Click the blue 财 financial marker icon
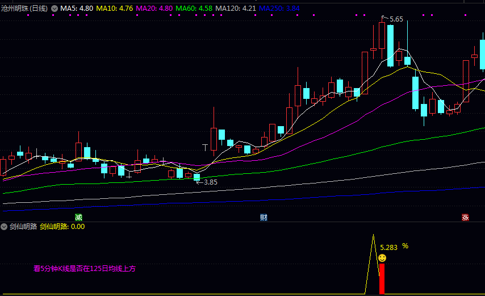Screen dimensions: 485x296 click(x=264, y=218)
